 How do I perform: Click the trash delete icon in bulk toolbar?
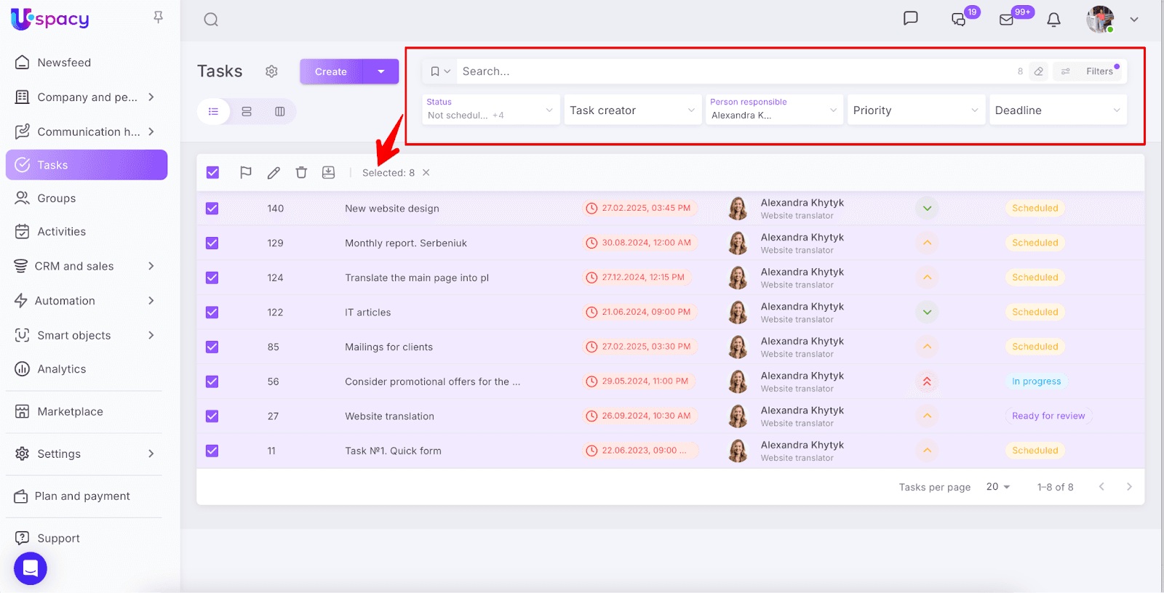tap(301, 172)
